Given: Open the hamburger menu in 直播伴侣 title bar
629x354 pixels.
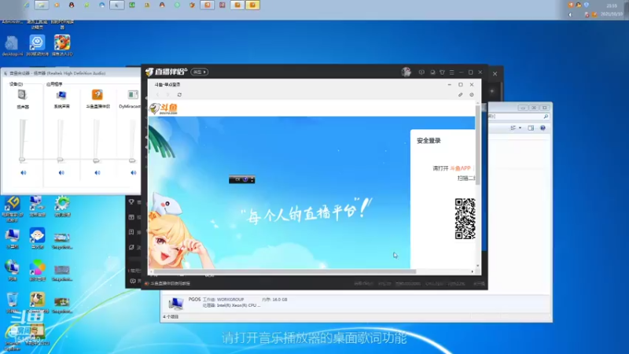Looking at the screenshot, I should pyautogui.click(x=451, y=72).
